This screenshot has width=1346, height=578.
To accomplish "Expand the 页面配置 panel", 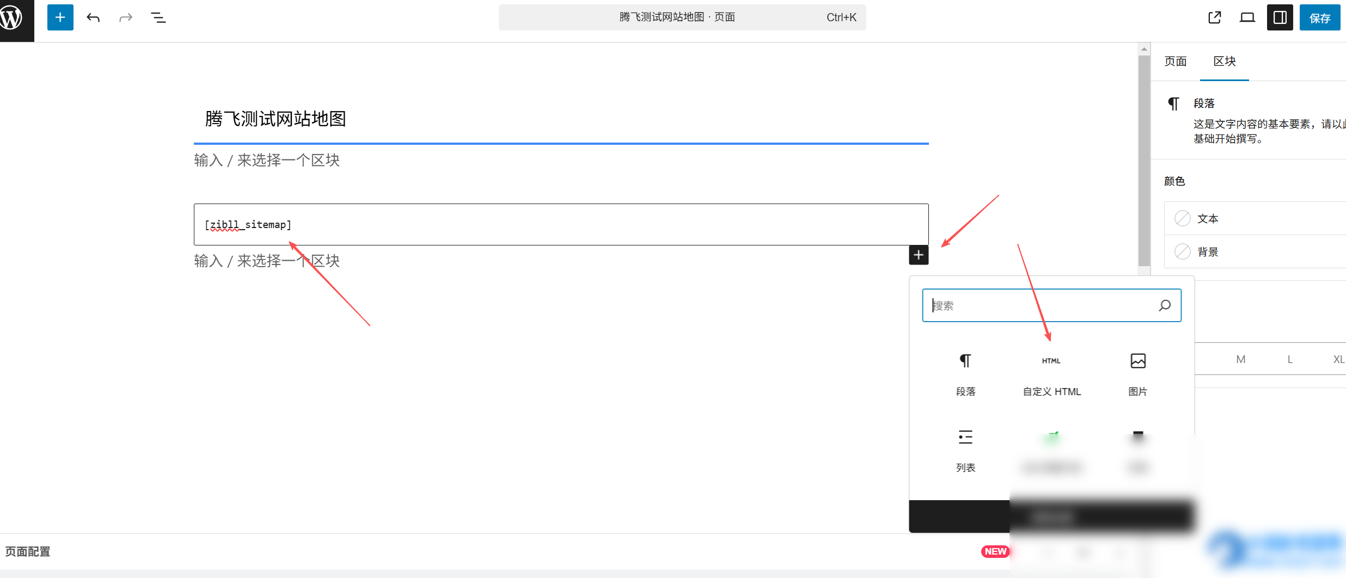I will click(28, 551).
